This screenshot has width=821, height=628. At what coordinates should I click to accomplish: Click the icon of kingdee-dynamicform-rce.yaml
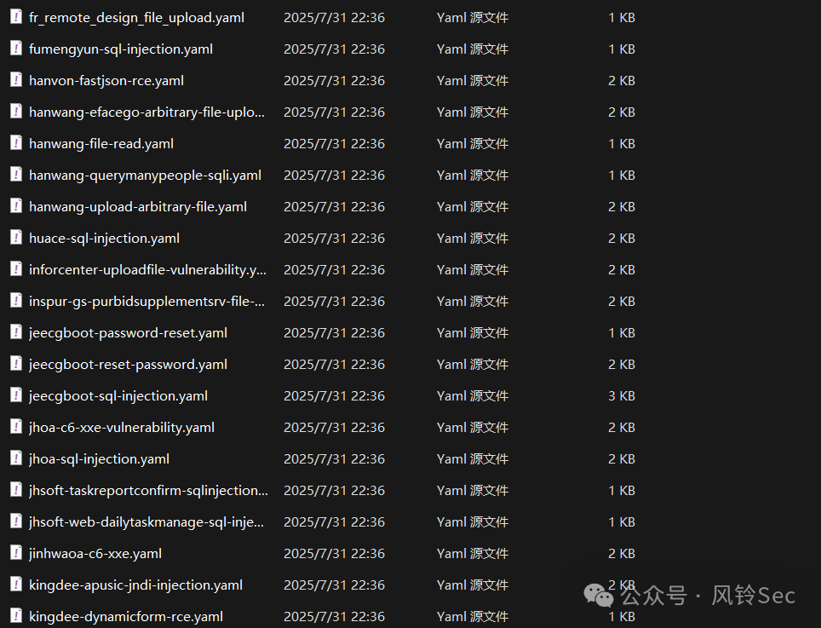[15, 616]
